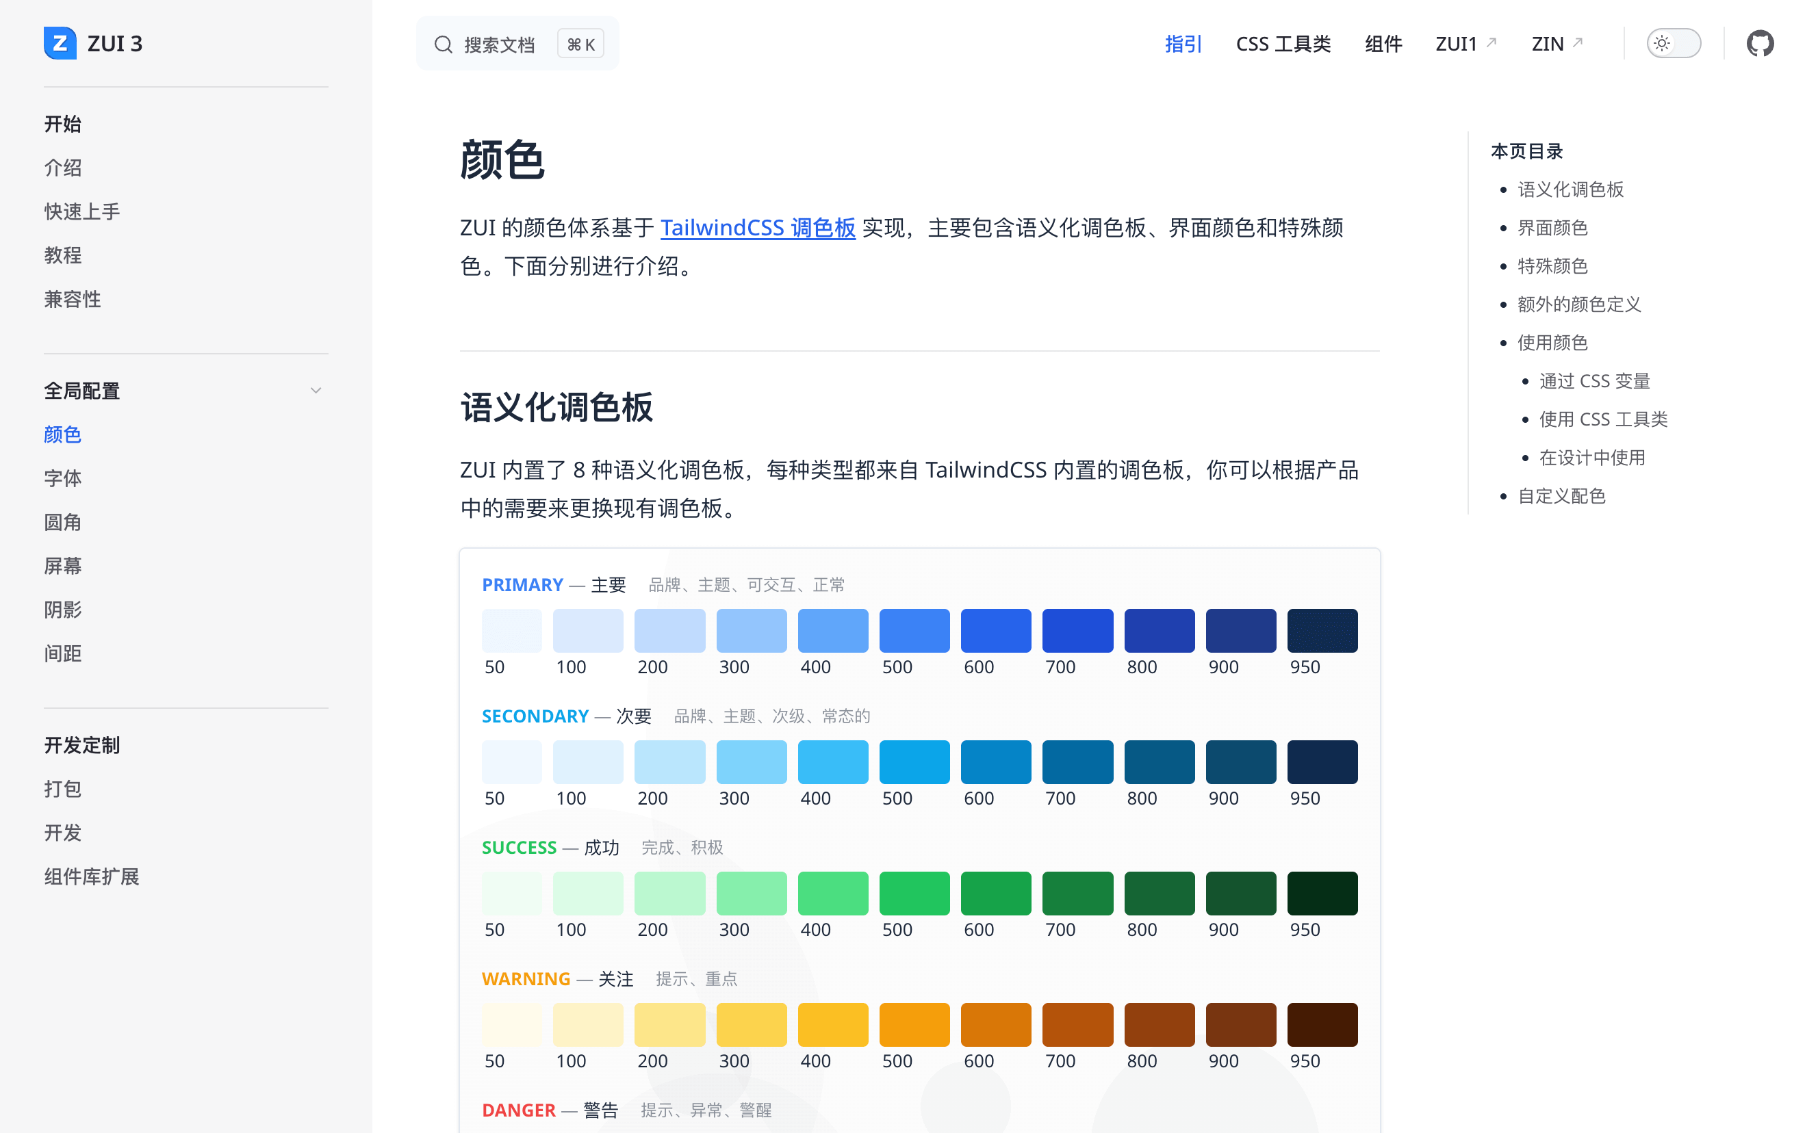This screenshot has height=1133, width=1818.
Task: Open 开发 sidebar page
Action: (63, 833)
